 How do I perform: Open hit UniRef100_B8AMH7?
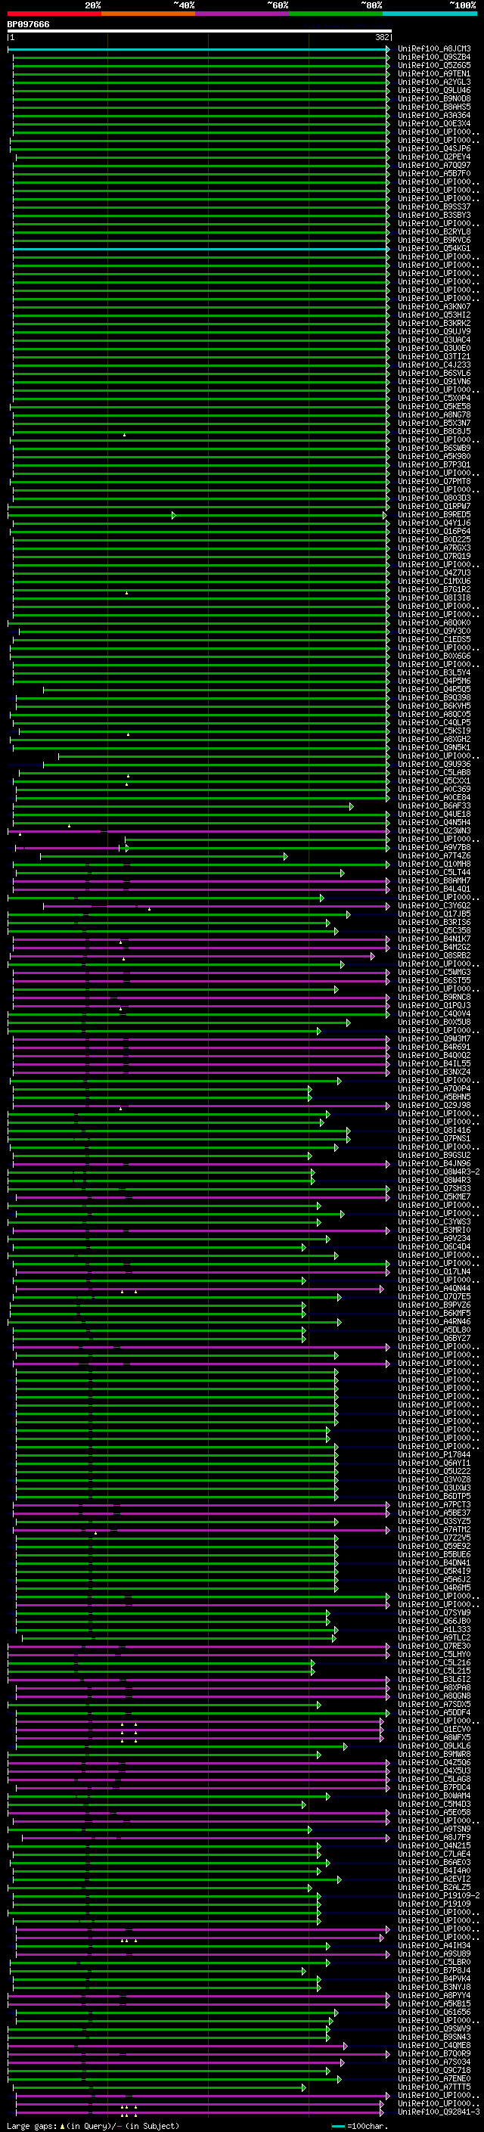tap(434, 880)
